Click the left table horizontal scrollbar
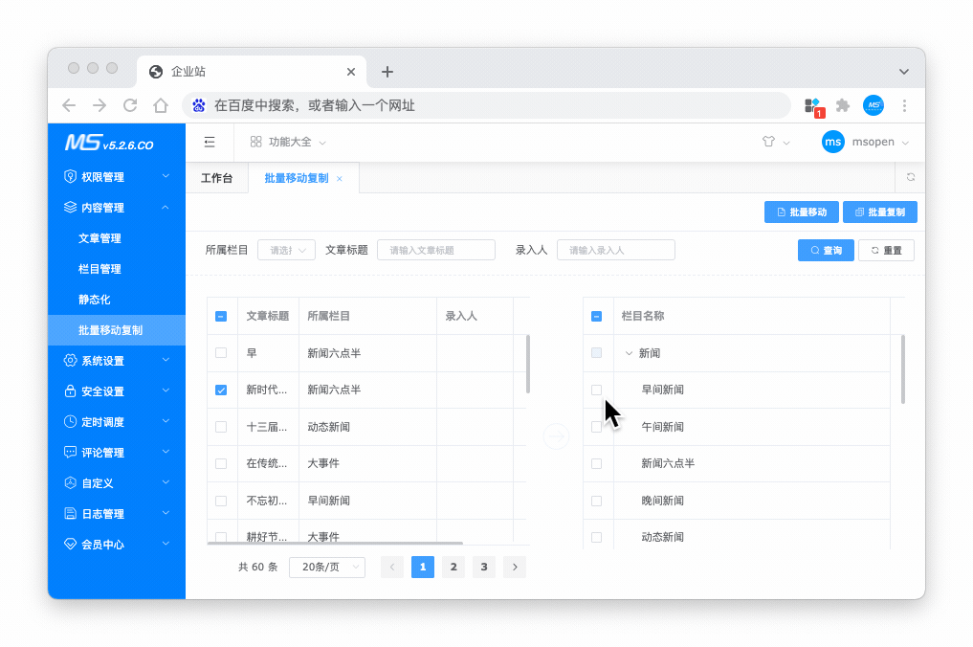973x647 pixels. pyautogui.click(x=335, y=544)
